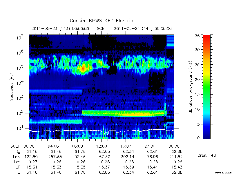Click the Lon value '32.46'

80,157
